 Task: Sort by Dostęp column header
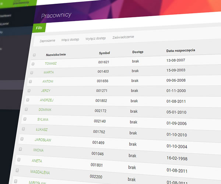[x=138, y=52]
